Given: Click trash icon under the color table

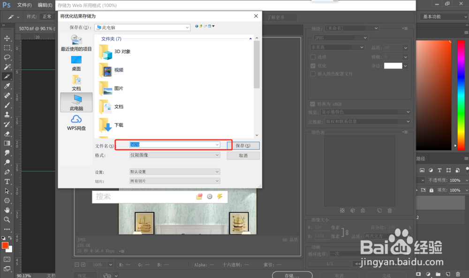Looking at the screenshot, I should click(390, 211).
